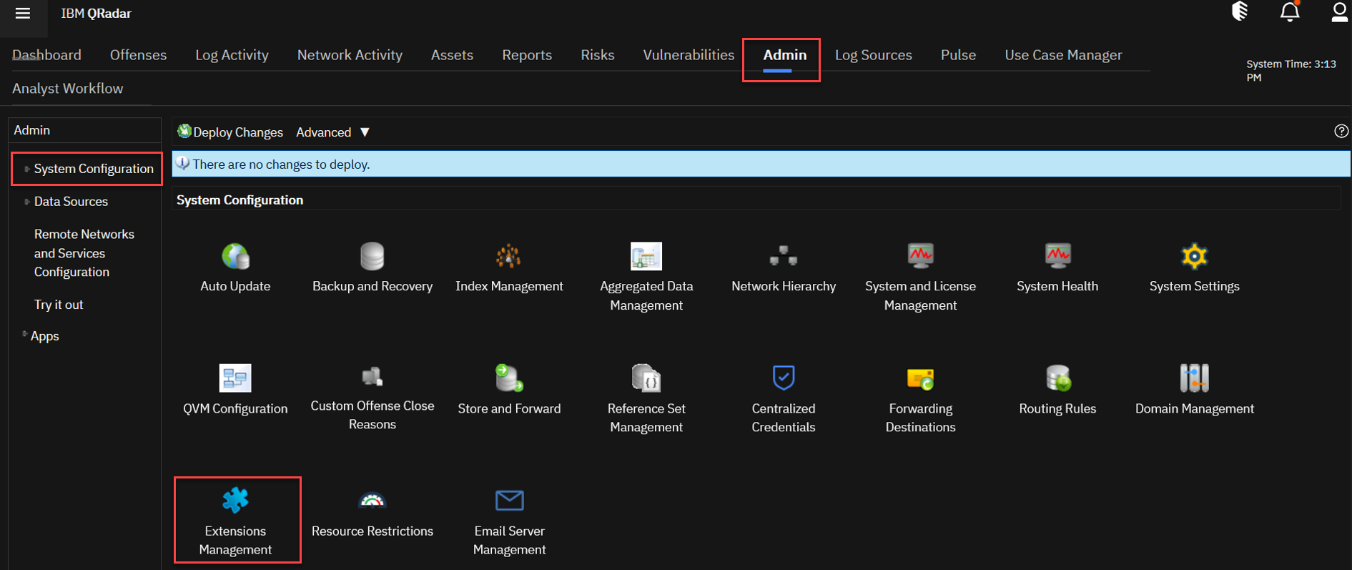
Task: Switch to the Offenses tab
Action: (x=138, y=55)
